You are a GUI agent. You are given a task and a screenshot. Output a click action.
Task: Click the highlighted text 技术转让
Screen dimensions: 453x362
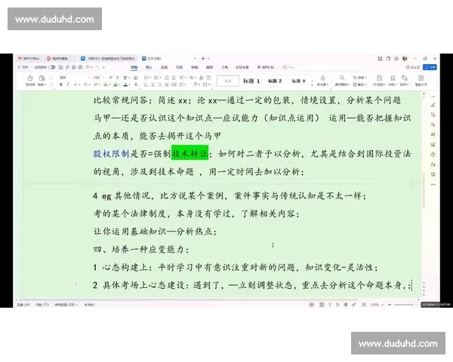click(190, 153)
